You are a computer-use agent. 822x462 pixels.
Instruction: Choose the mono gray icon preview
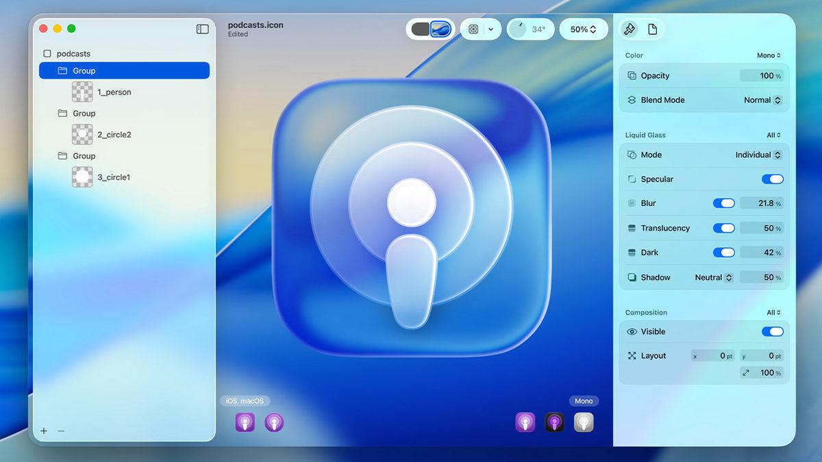(584, 422)
